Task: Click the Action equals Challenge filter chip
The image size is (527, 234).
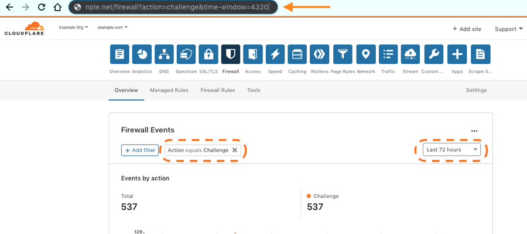Action: pyautogui.click(x=203, y=150)
